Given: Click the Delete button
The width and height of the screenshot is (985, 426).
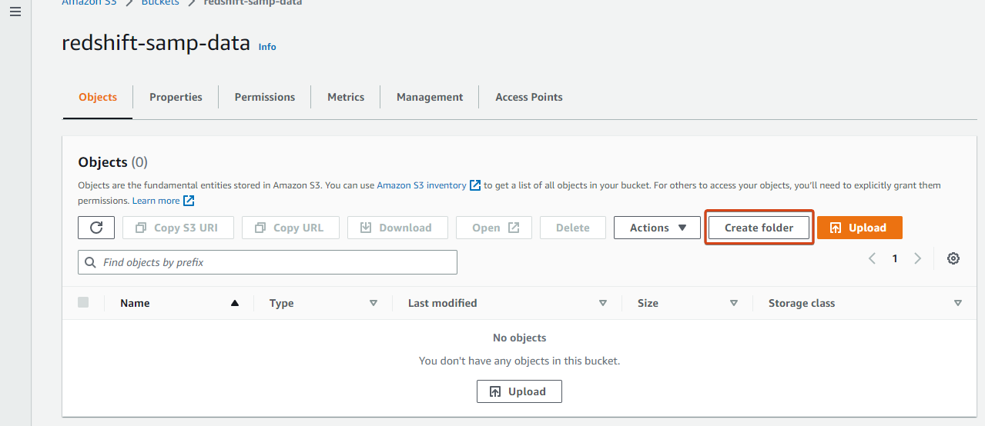Looking at the screenshot, I should (x=573, y=228).
